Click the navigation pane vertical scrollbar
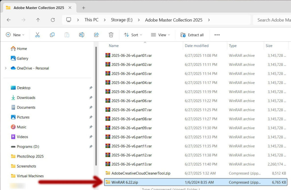The height and width of the screenshot is (190, 291). coord(96,106)
